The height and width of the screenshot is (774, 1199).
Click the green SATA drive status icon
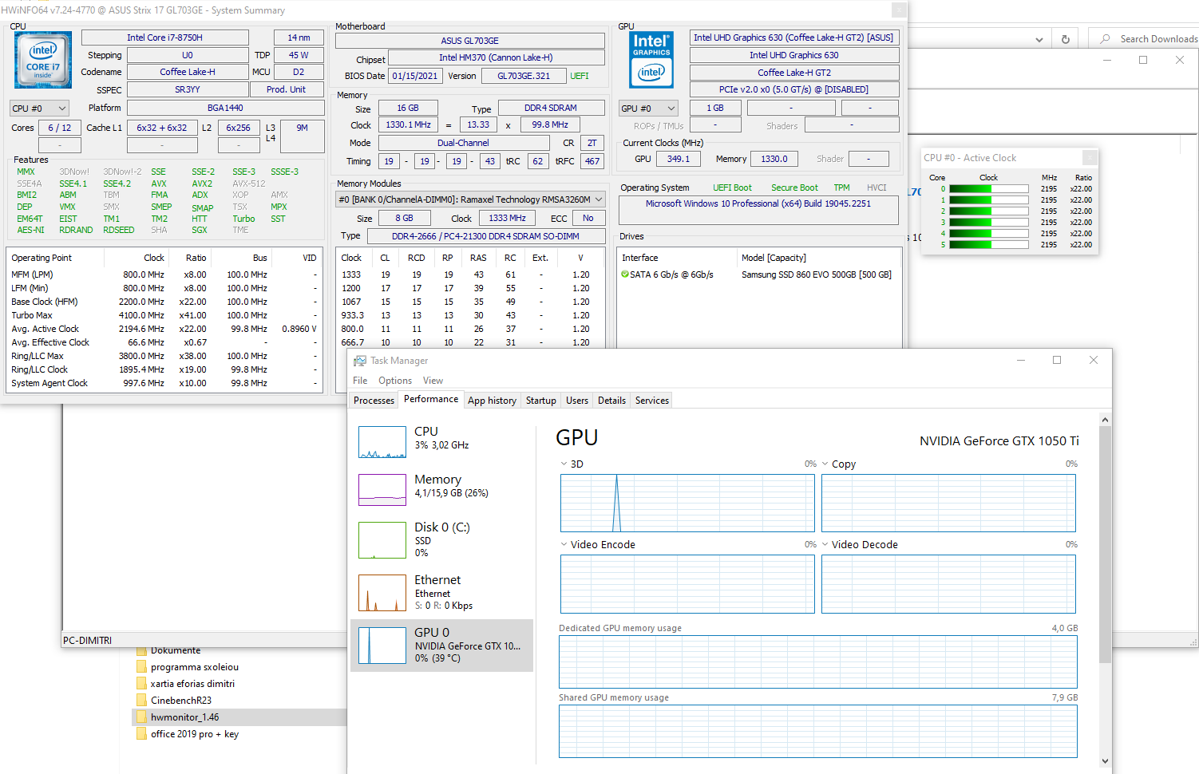625,274
